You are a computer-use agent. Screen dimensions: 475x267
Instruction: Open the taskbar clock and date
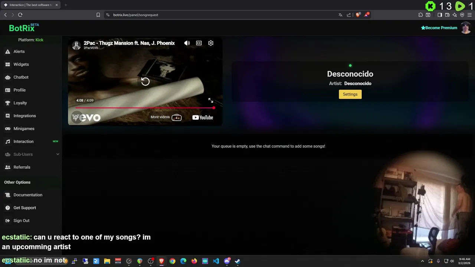pos(465,261)
